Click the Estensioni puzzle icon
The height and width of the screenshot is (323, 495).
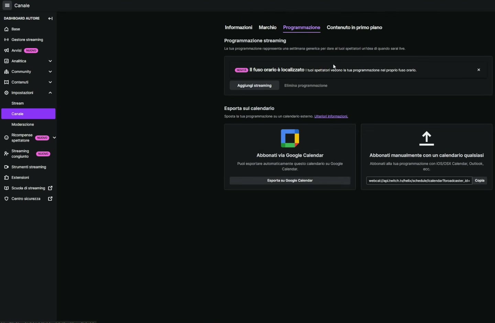tap(6, 178)
